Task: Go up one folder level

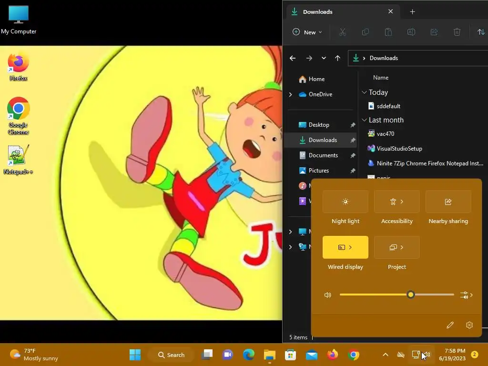Action: [x=338, y=58]
